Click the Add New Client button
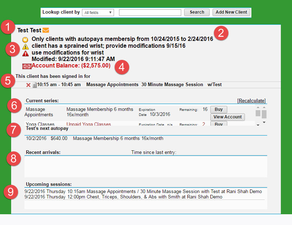The width and height of the screenshot is (292, 225). [x=231, y=12]
